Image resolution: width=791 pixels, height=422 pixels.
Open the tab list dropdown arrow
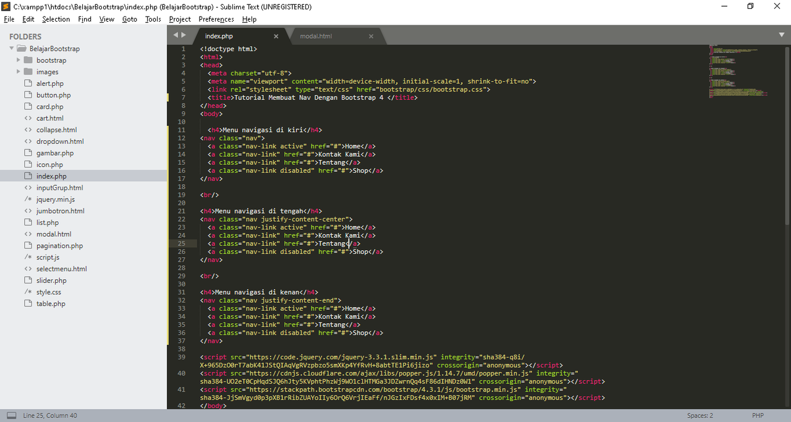[x=781, y=35]
